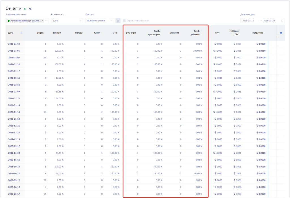Screen dimensions: 290x198
Task: Toggle Скрыть черный список checkbox
Action: click(124, 21)
